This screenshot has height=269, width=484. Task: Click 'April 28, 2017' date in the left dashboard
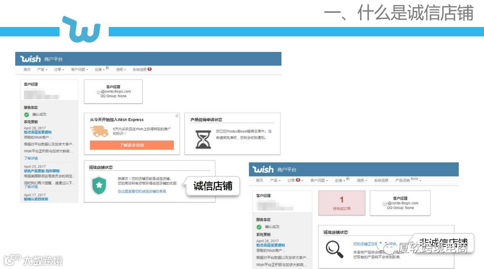click(35, 128)
